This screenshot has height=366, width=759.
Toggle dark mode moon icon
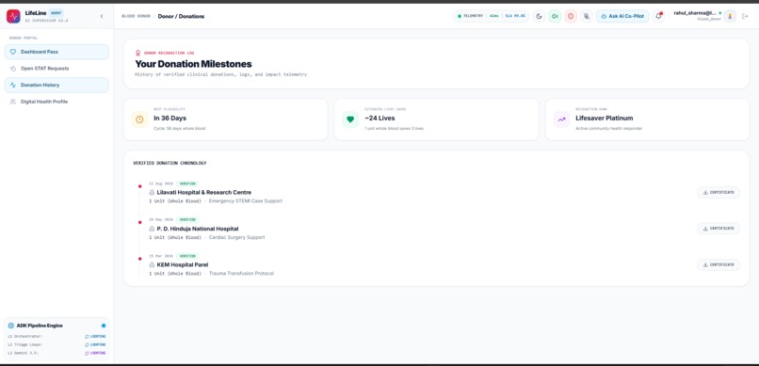tap(540, 16)
